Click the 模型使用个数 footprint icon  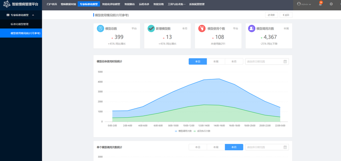202,29
